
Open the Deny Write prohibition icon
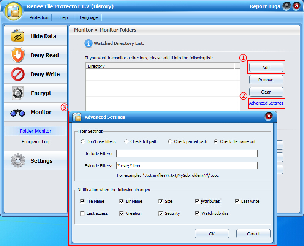coord(18,74)
